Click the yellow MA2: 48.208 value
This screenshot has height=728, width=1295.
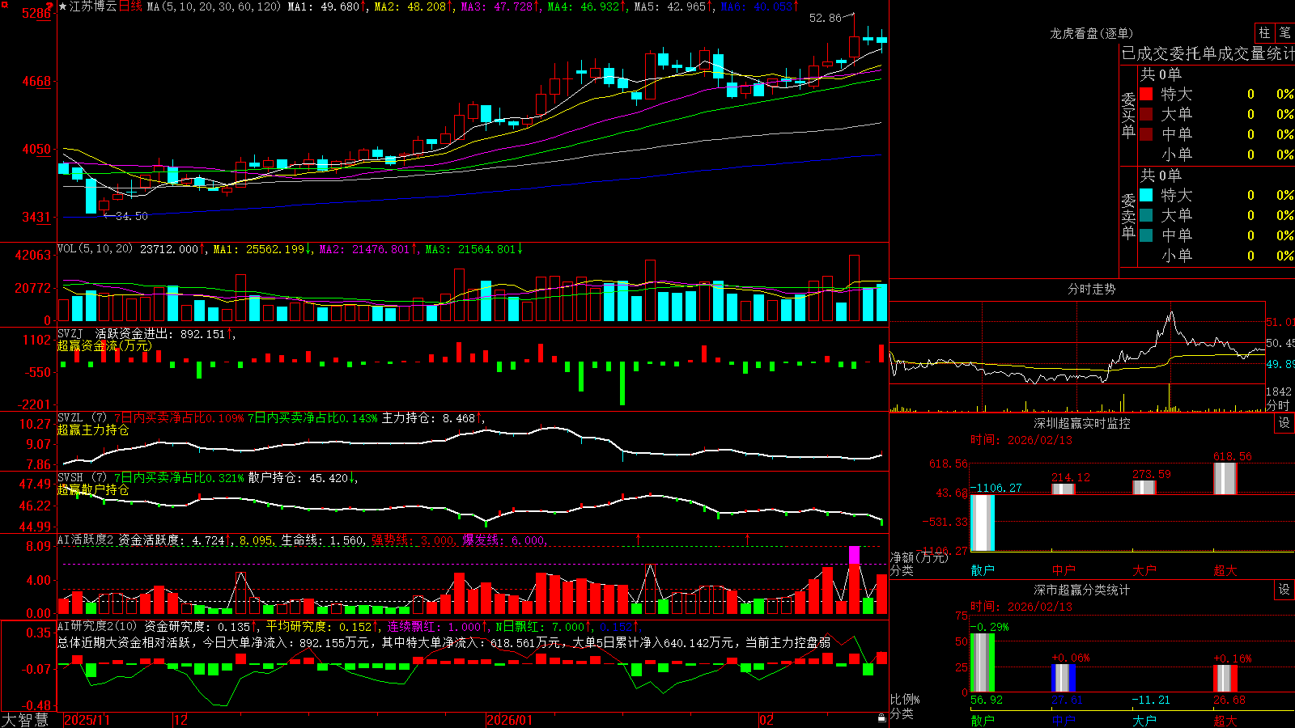[x=410, y=6]
